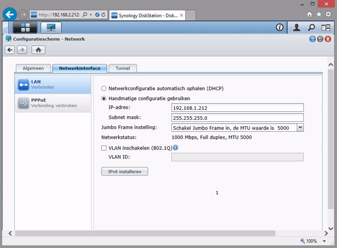Enable DHCP automatic network configuration
This screenshot has width=337, height=248.
point(104,89)
